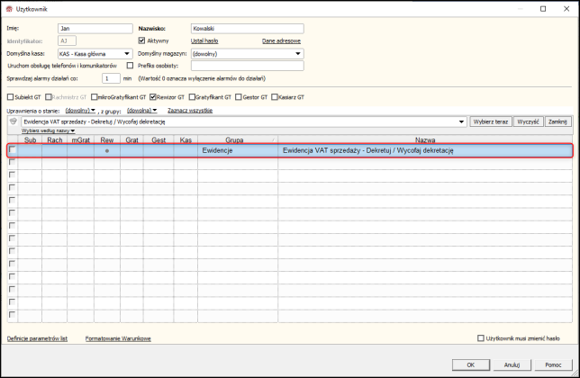580x378 pixels.
Task: Select Ewidencja VAT sprzedaży permission name cell
Action: point(425,150)
